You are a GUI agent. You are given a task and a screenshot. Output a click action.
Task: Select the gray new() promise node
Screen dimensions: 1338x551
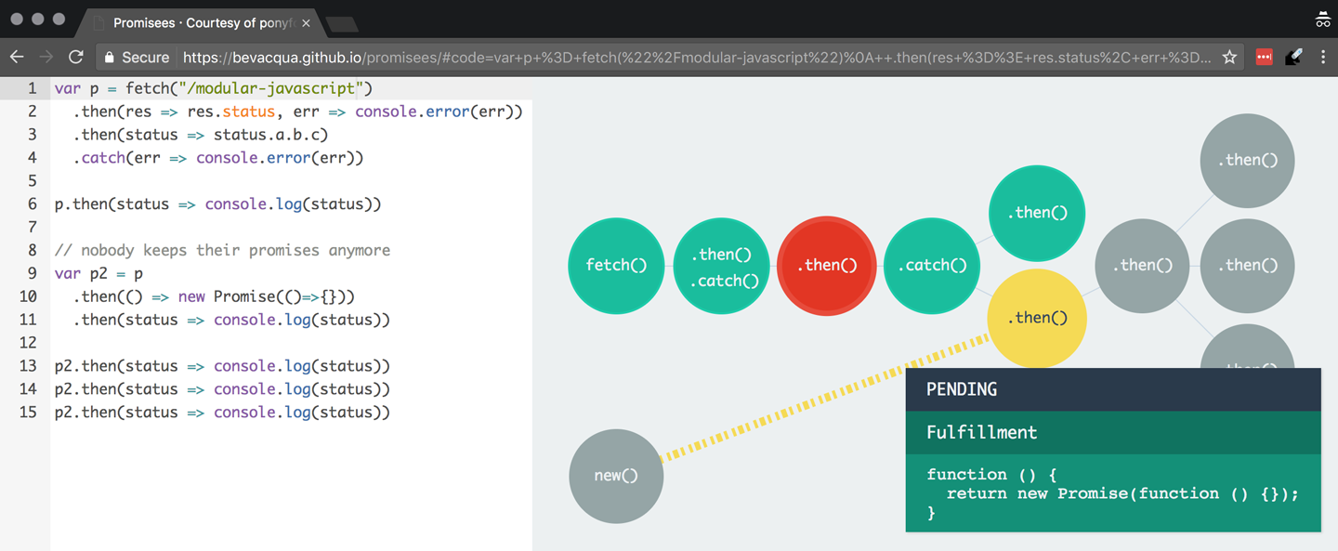616,476
